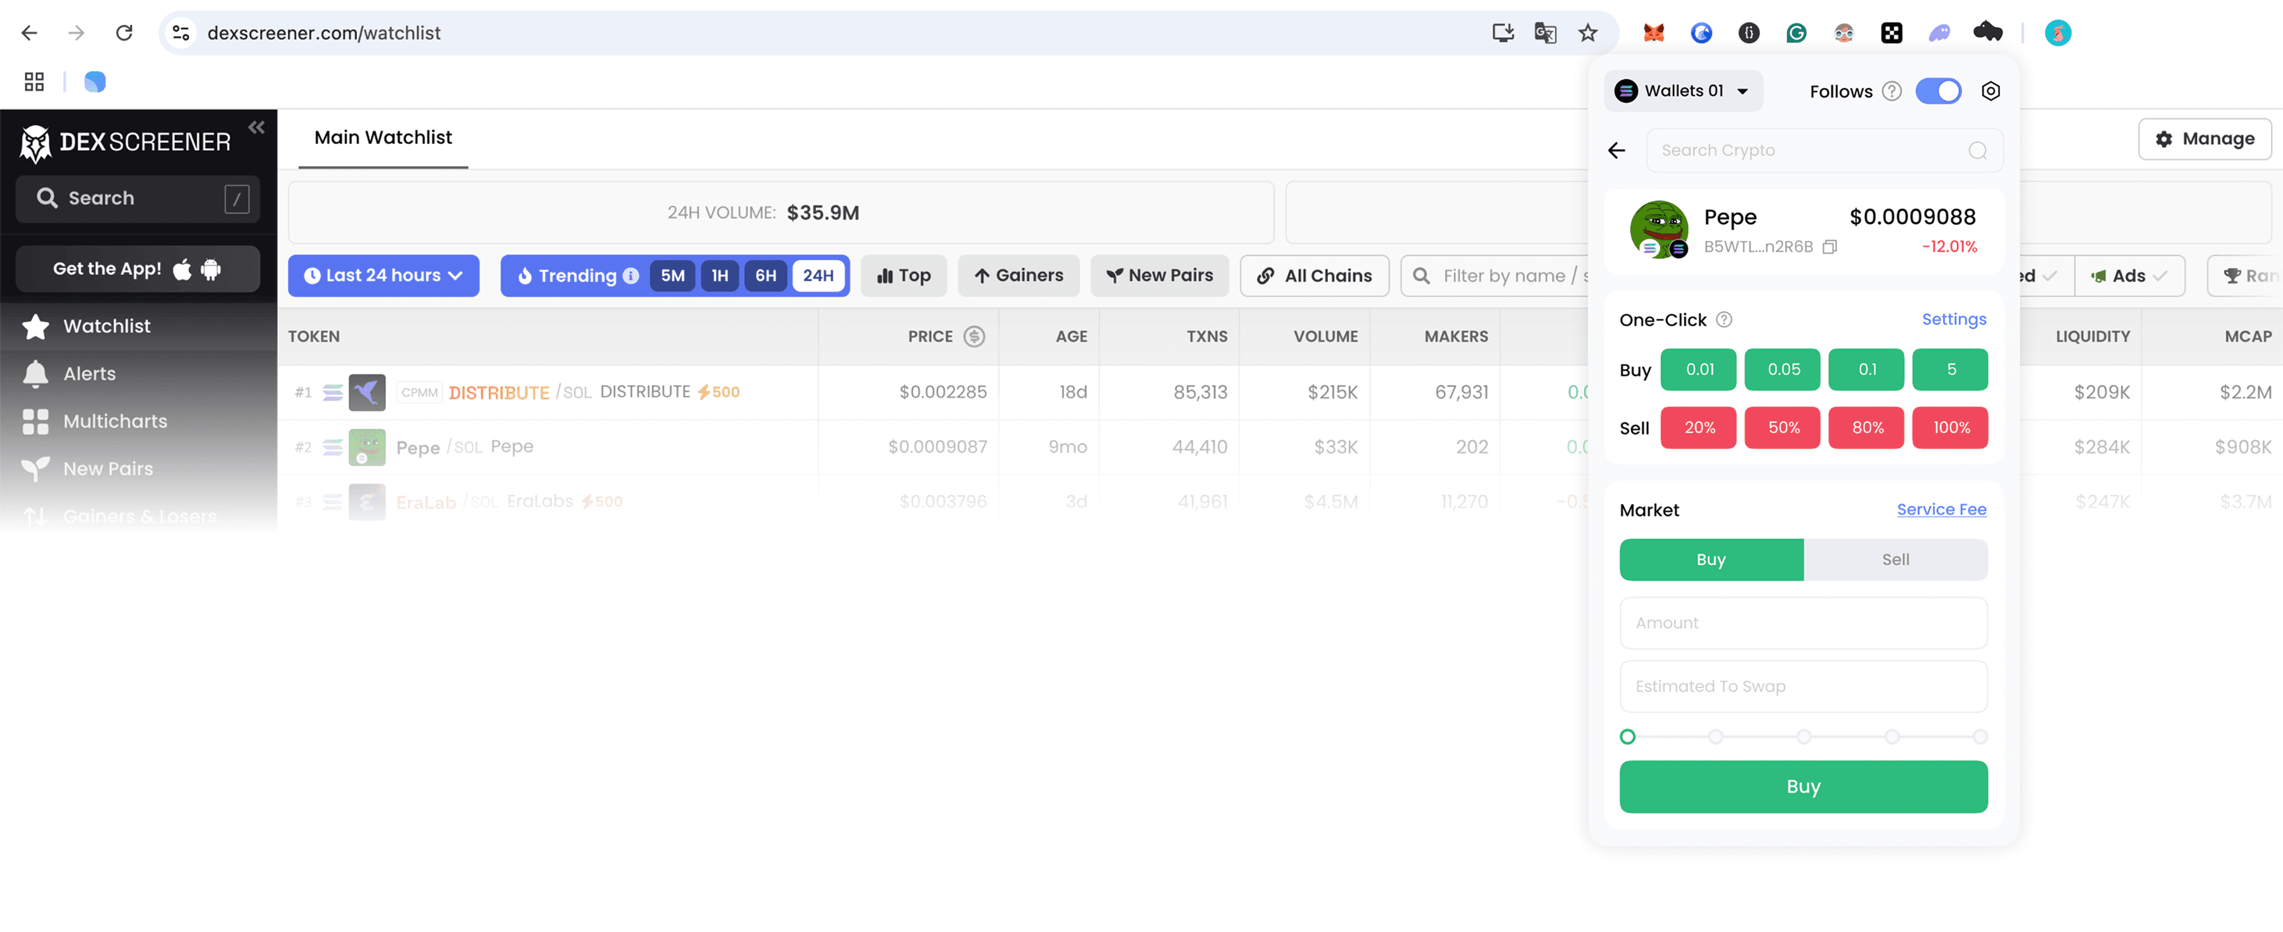The height and width of the screenshot is (932, 2283).
Task: Click the one-click Sell 50% button
Action: 1783,428
